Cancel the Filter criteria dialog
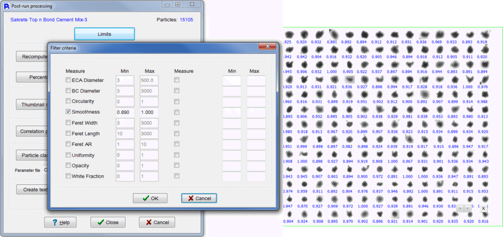503x237 pixels. [199, 198]
